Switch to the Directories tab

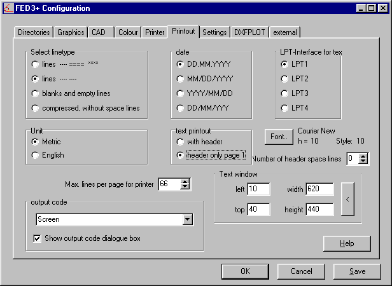point(33,32)
